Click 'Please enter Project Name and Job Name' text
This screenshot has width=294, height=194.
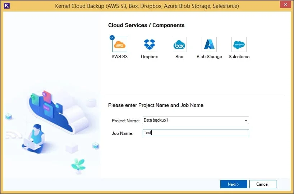click(x=156, y=105)
